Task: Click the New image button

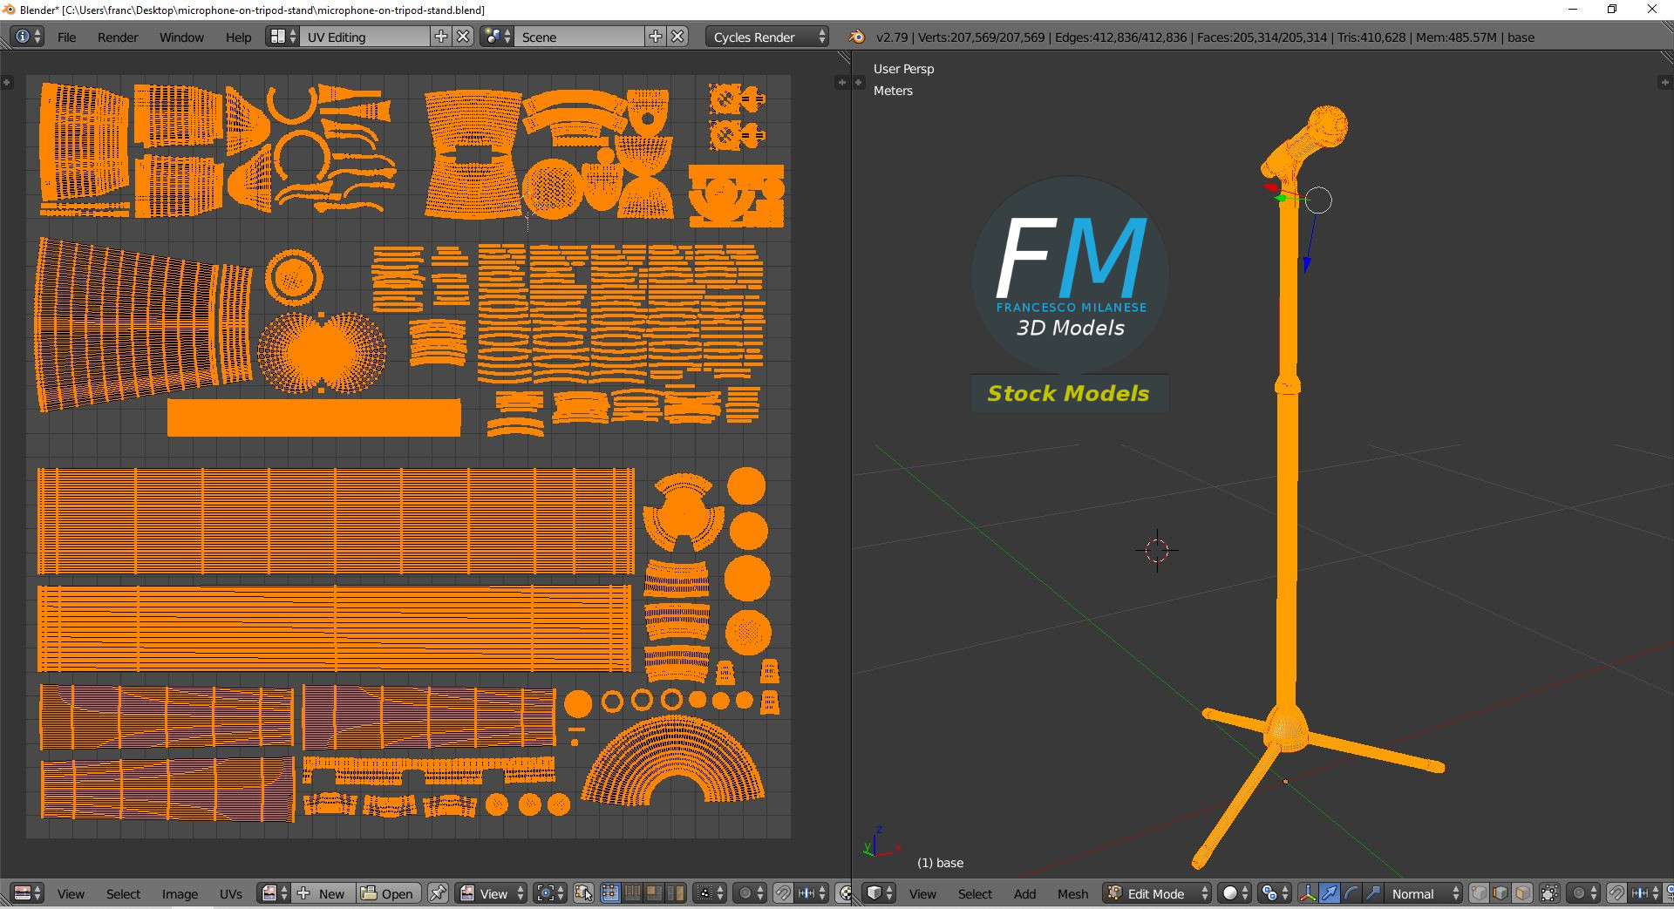Action: (x=323, y=893)
